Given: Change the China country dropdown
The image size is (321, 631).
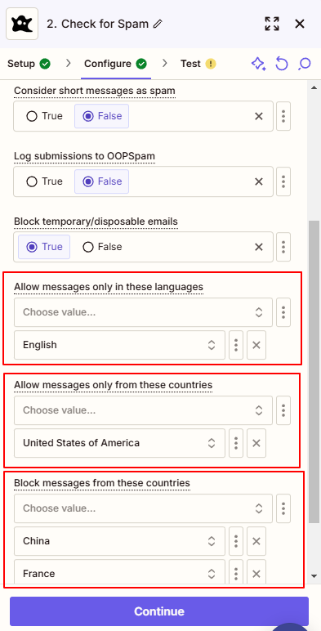Looking at the screenshot, I should 119,541.
